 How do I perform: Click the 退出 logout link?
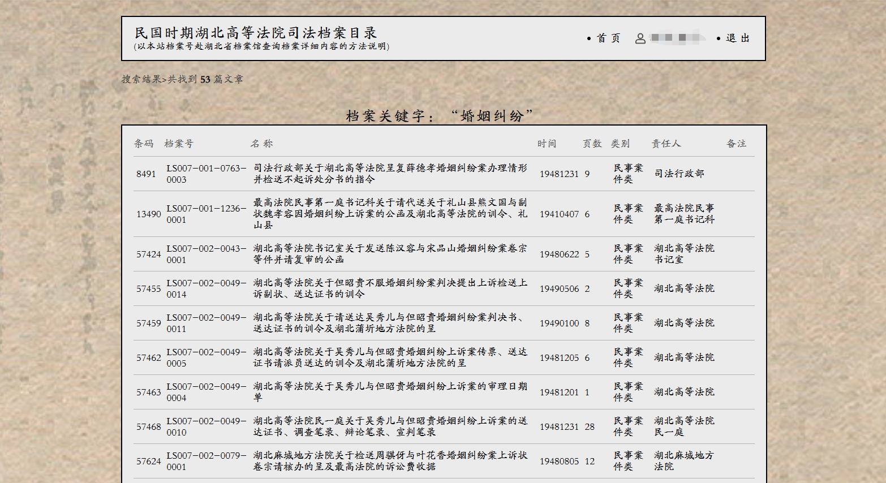737,38
